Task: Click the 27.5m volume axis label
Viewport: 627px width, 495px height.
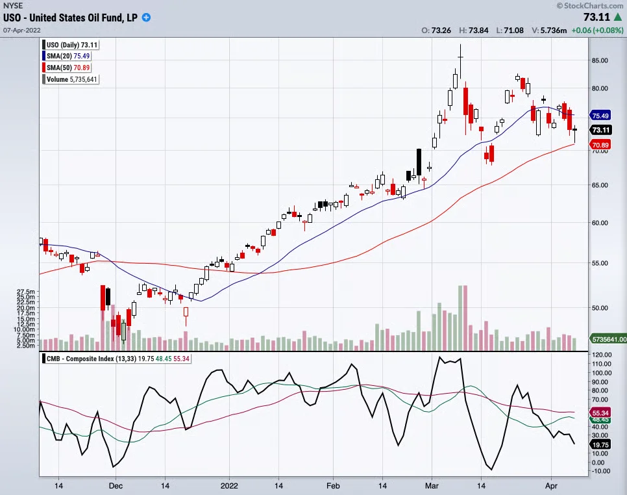Action: 26,292
